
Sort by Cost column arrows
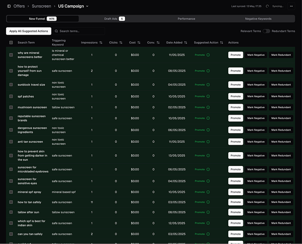pos(139,43)
